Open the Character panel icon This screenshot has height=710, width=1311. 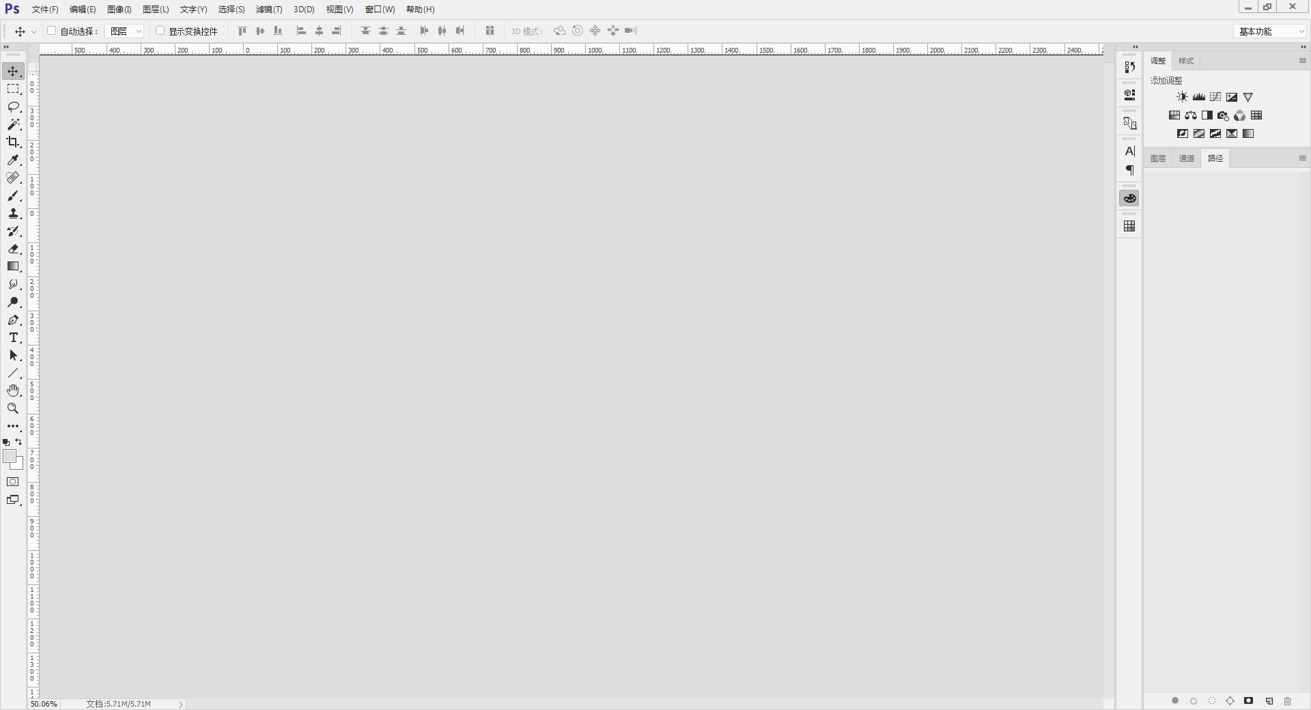[x=1129, y=151]
